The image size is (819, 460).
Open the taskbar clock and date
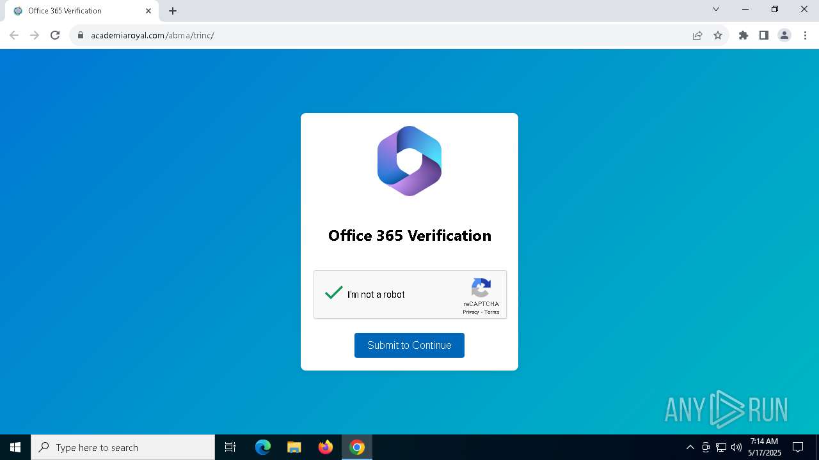coord(765,447)
